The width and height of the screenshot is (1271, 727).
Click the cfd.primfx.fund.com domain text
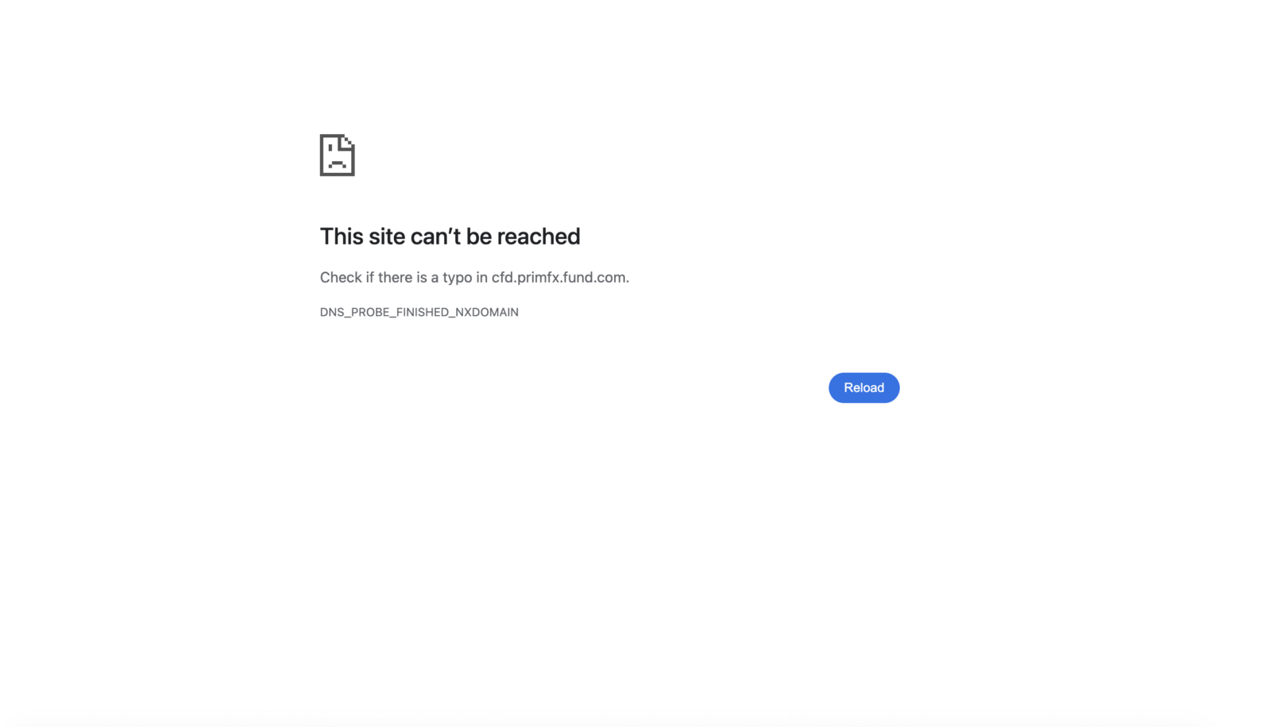tap(560, 277)
